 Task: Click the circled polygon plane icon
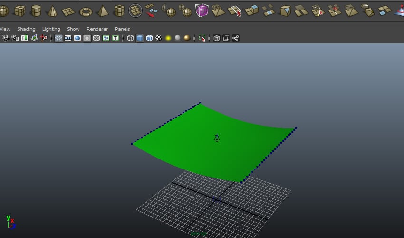click(135, 10)
